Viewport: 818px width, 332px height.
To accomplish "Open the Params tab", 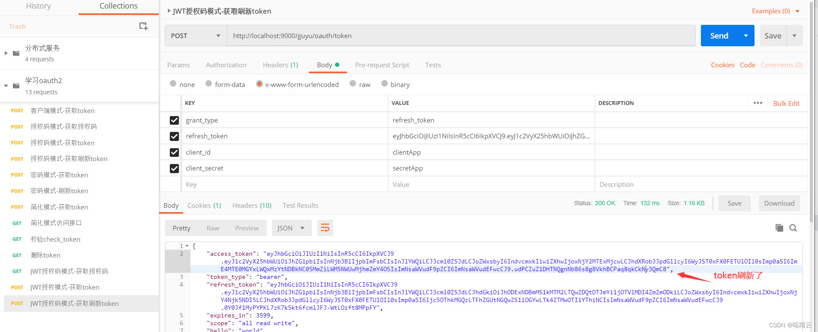I will (x=178, y=65).
